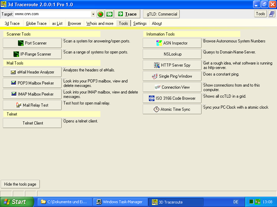277x207 pixels.
Task: Click the DE language indicator
Action: 236,202
